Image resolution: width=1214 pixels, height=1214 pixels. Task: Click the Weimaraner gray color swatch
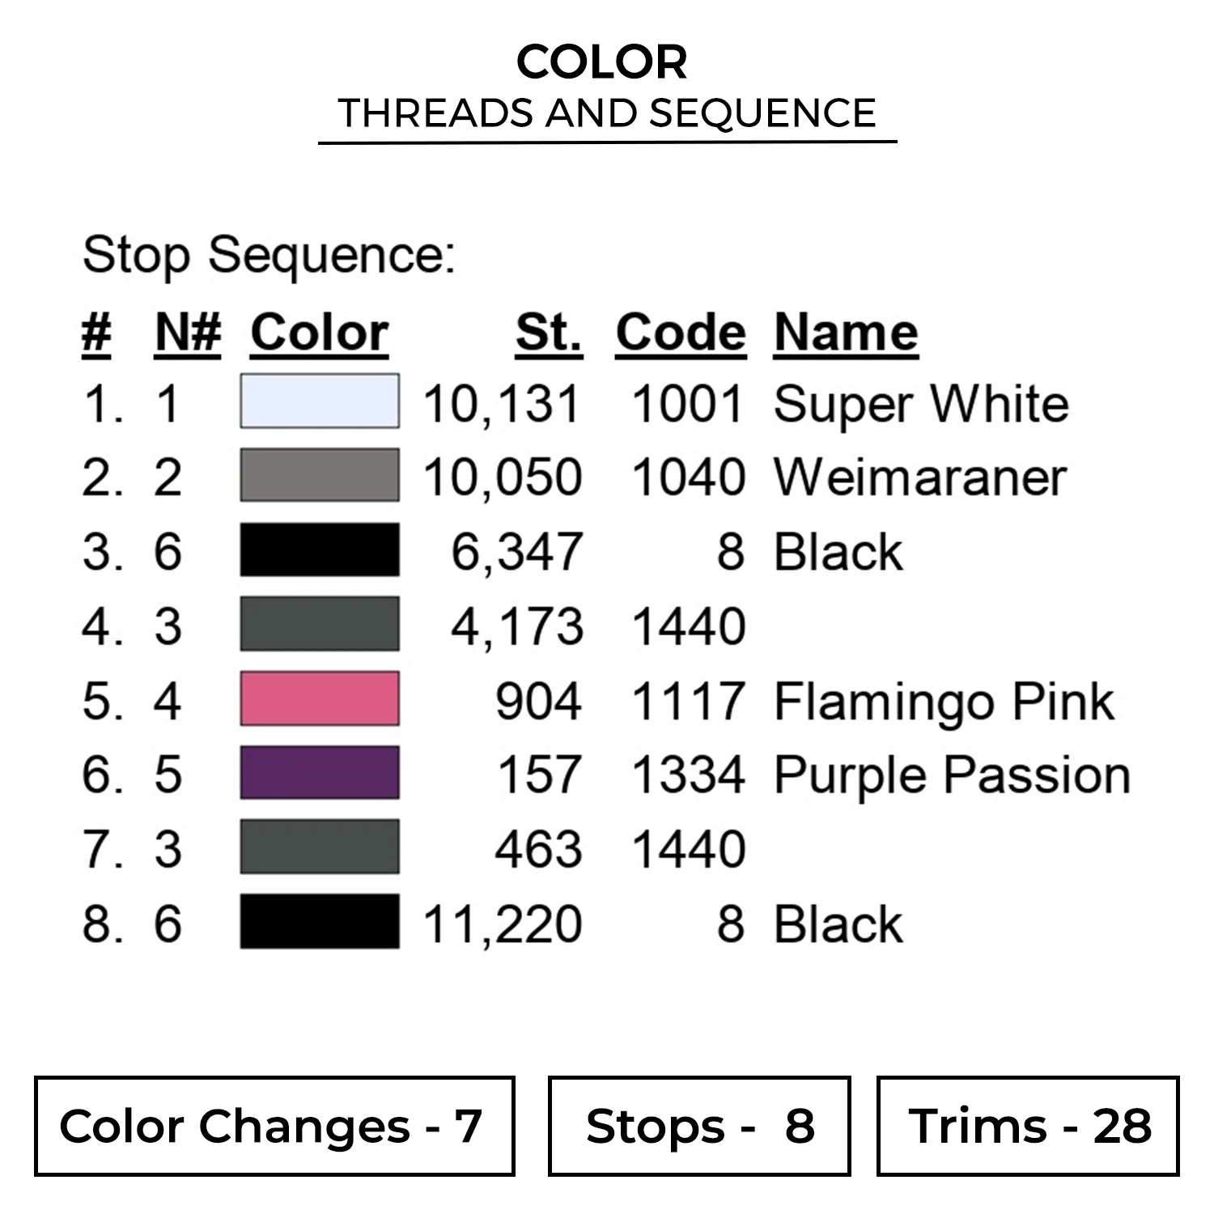click(320, 475)
